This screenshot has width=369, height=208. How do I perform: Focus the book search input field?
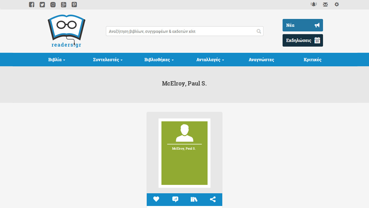184,31
